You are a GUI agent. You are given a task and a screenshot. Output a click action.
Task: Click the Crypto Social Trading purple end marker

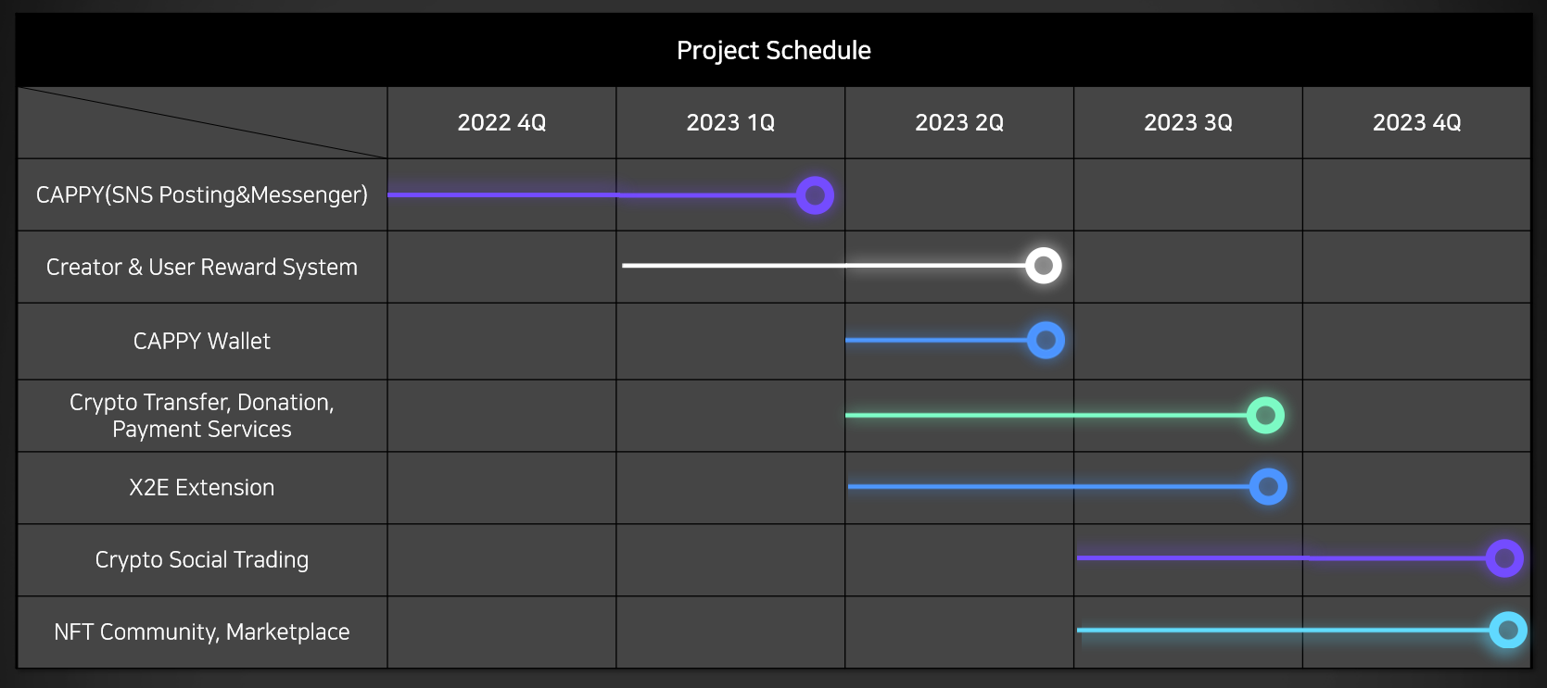click(1504, 558)
